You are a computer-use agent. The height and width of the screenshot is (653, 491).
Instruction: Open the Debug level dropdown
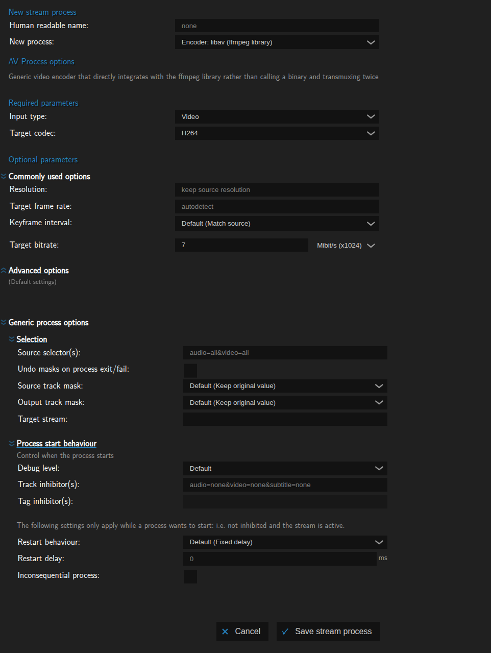point(285,469)
